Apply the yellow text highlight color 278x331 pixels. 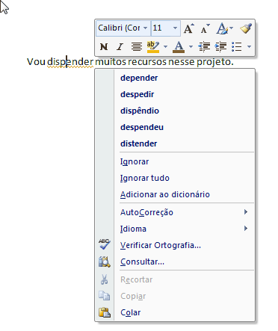click(x=153, y=46)
